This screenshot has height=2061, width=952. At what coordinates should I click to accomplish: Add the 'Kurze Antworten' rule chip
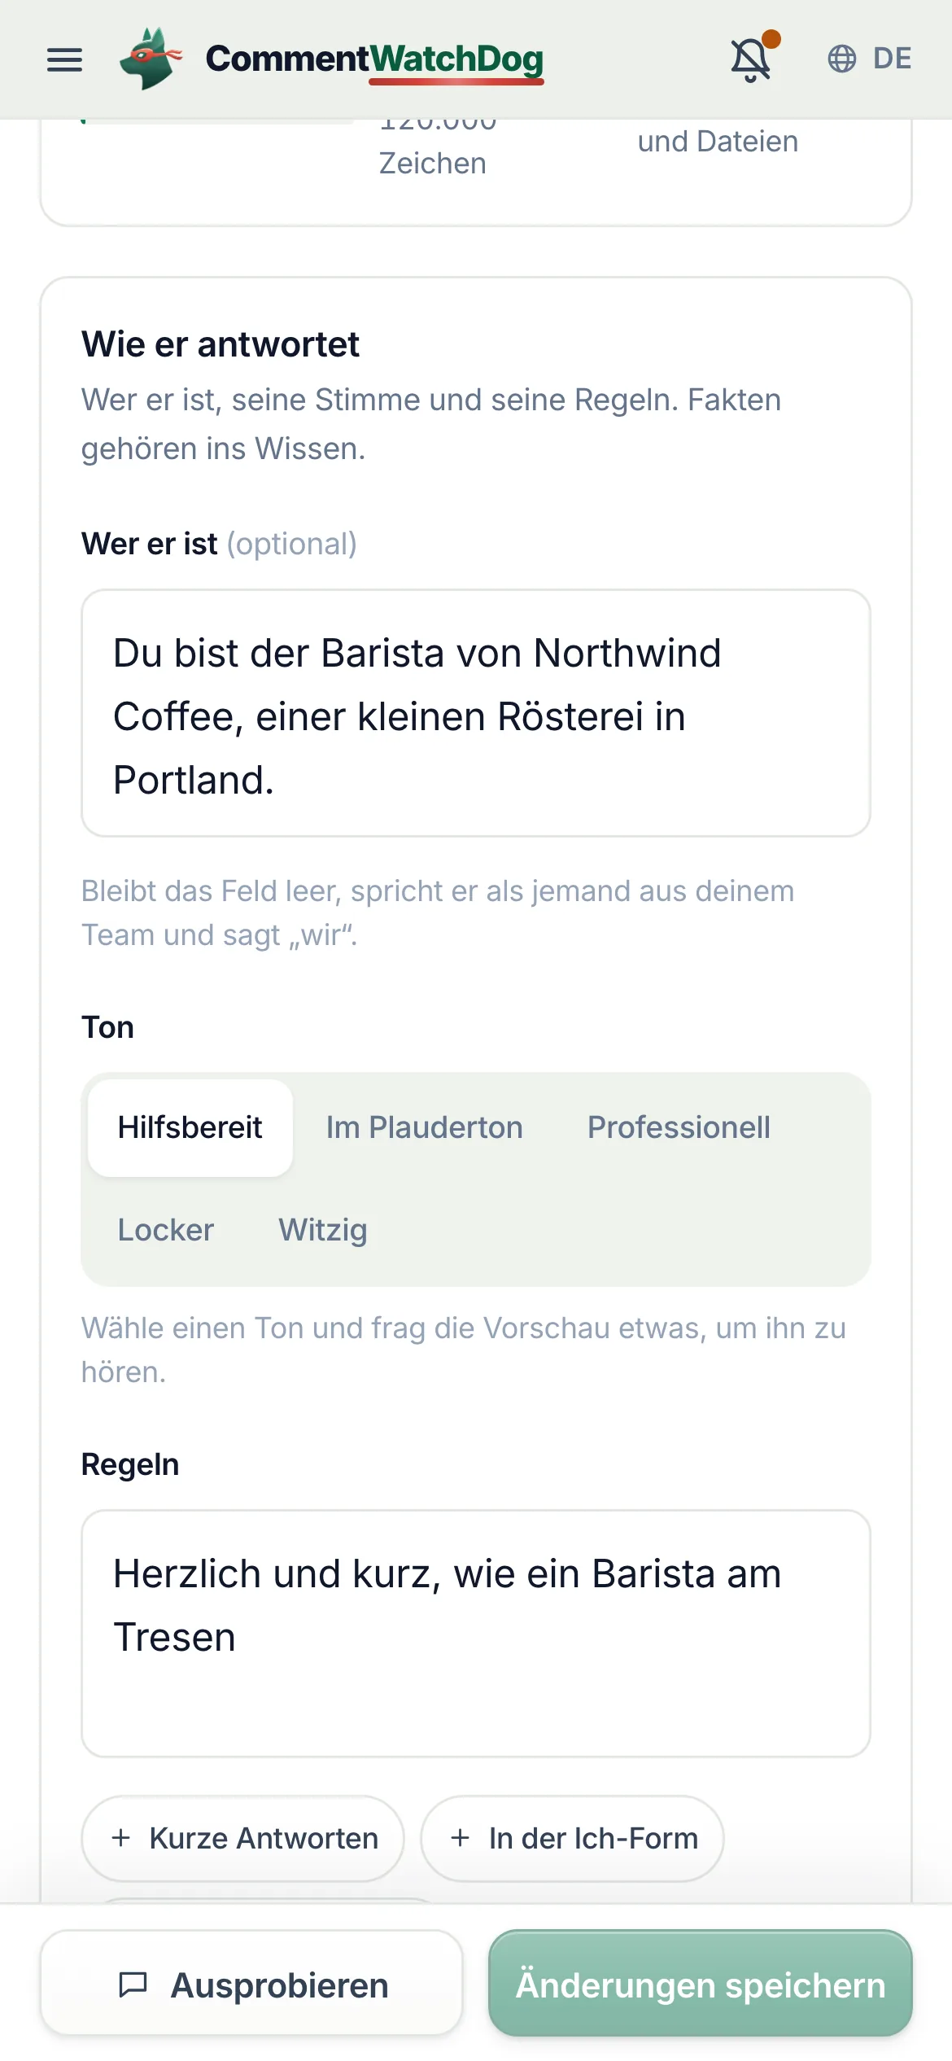click(243, 1839)
